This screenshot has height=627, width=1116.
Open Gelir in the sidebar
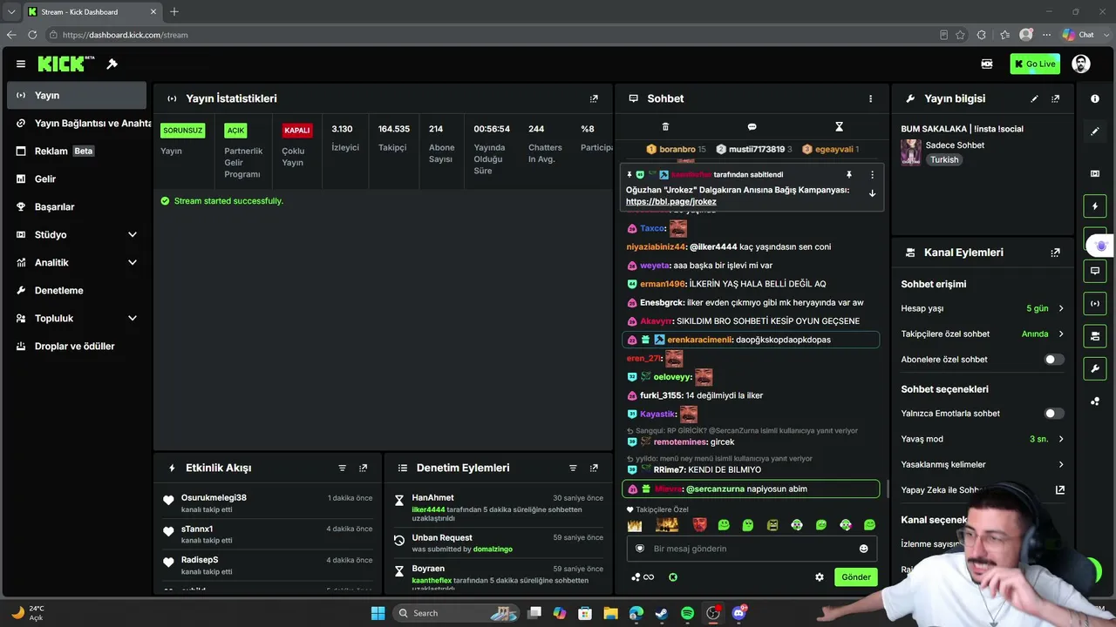(77, 179)
